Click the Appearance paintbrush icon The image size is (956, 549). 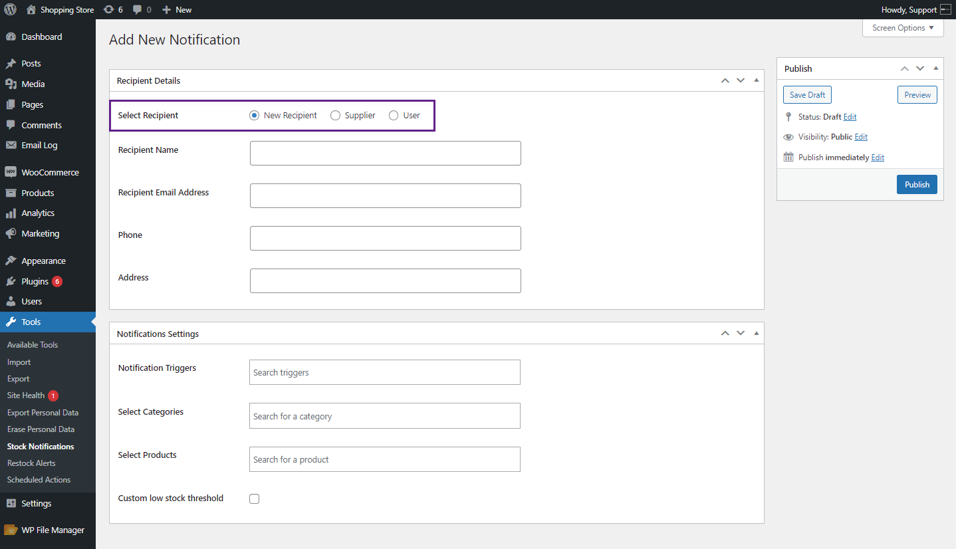(11, 261)
